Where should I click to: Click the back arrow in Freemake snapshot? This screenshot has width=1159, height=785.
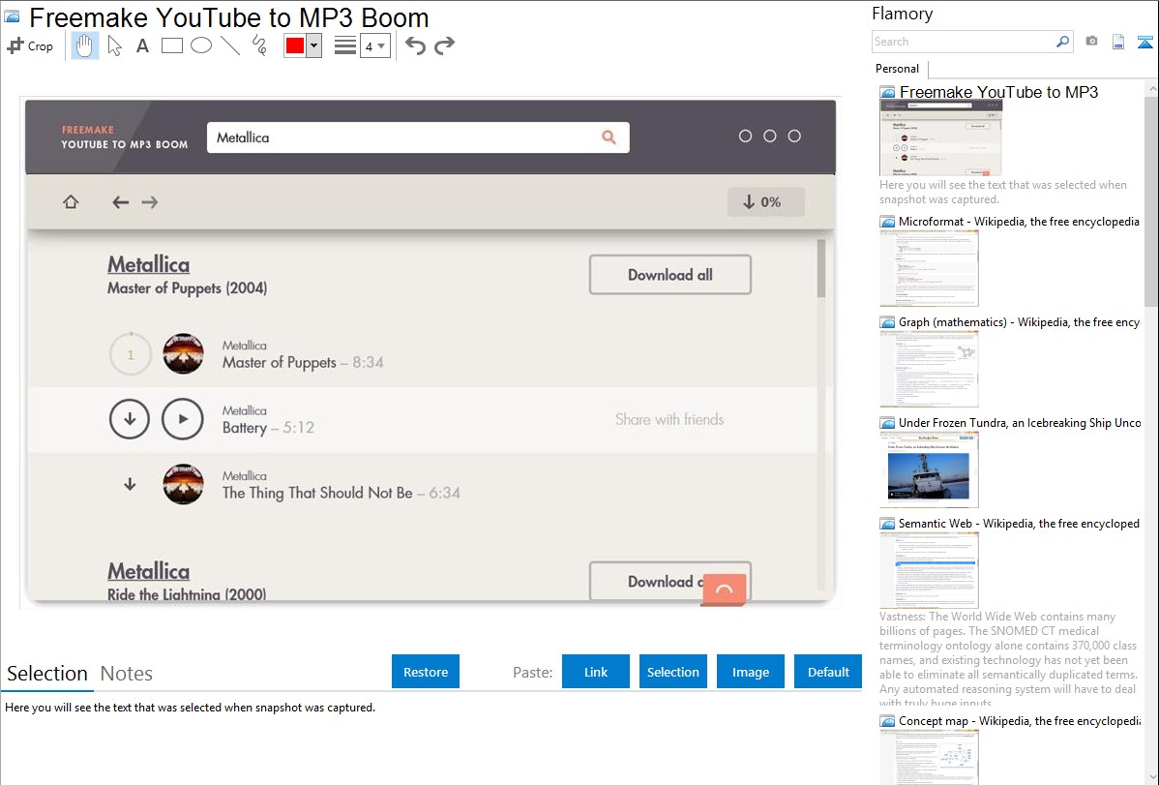121,202
